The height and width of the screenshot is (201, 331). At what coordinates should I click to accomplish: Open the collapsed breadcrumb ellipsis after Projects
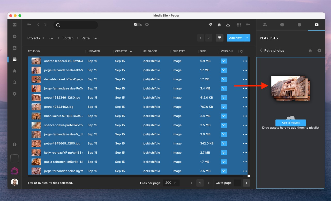tap(51, 38)
